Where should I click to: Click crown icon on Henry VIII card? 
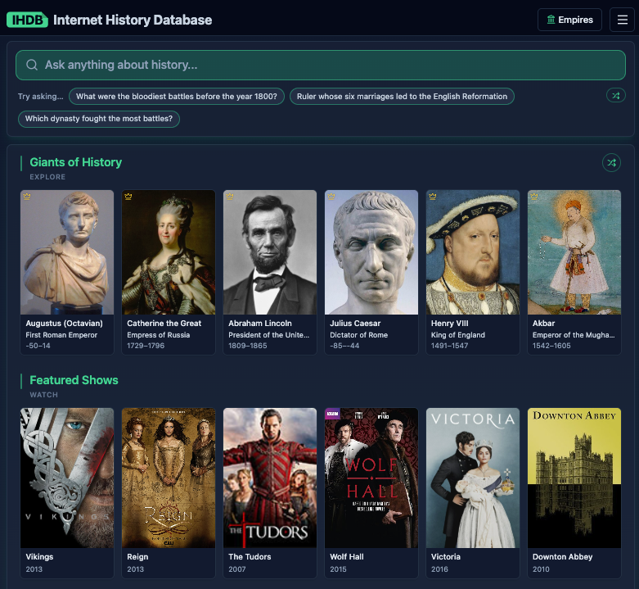433,197
